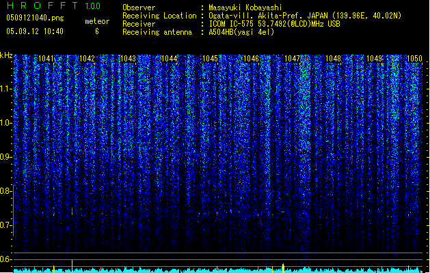Click the orange echo trace near 1047
Screen dimensions: 430x273
click(x=283, y=212)
